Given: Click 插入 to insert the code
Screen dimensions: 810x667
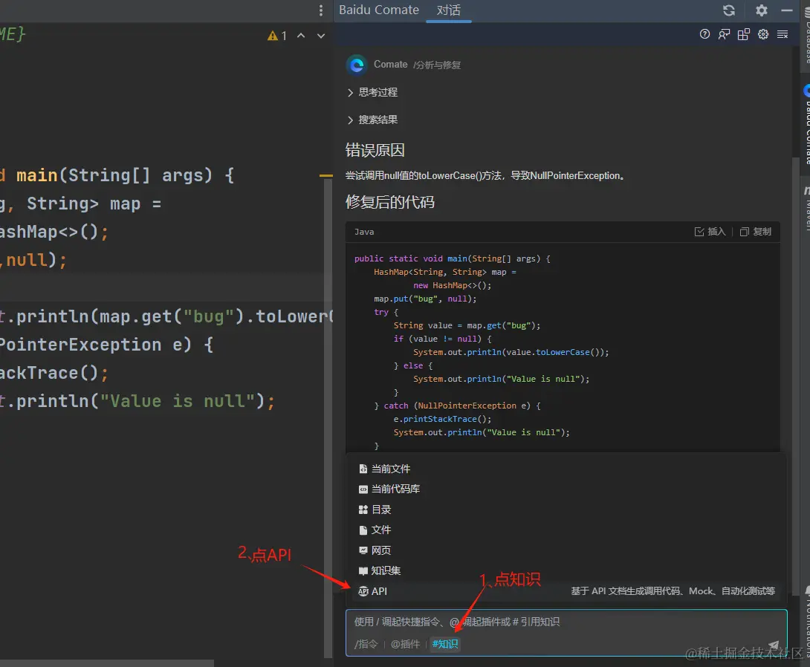Looking at the screenshot, I should point(710,232).
